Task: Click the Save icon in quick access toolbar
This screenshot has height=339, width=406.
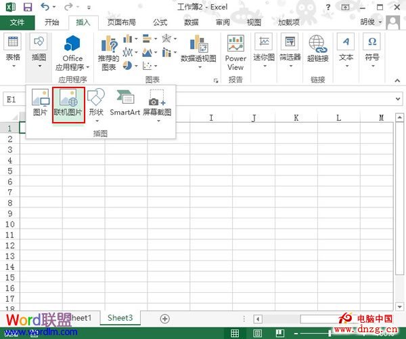Action: (28, 7)
